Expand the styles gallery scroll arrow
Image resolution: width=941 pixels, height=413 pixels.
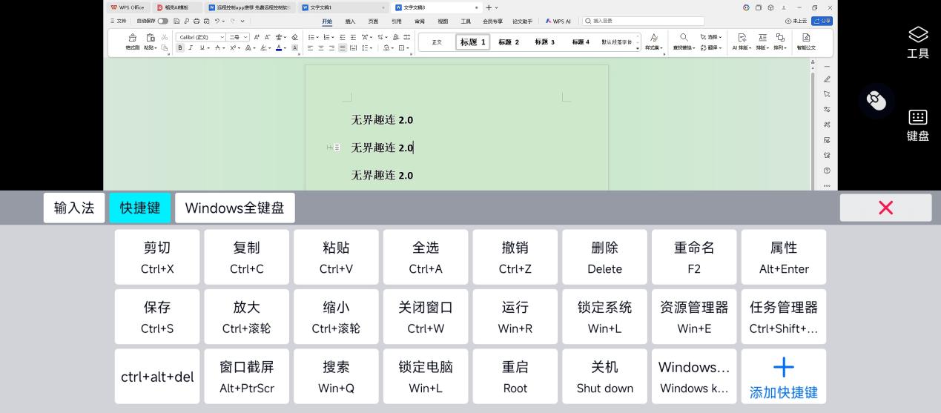[x=638, y=48]
